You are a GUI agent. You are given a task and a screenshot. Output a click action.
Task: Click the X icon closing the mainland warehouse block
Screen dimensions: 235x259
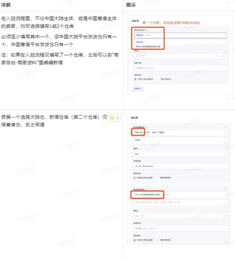tap(225, 127)
